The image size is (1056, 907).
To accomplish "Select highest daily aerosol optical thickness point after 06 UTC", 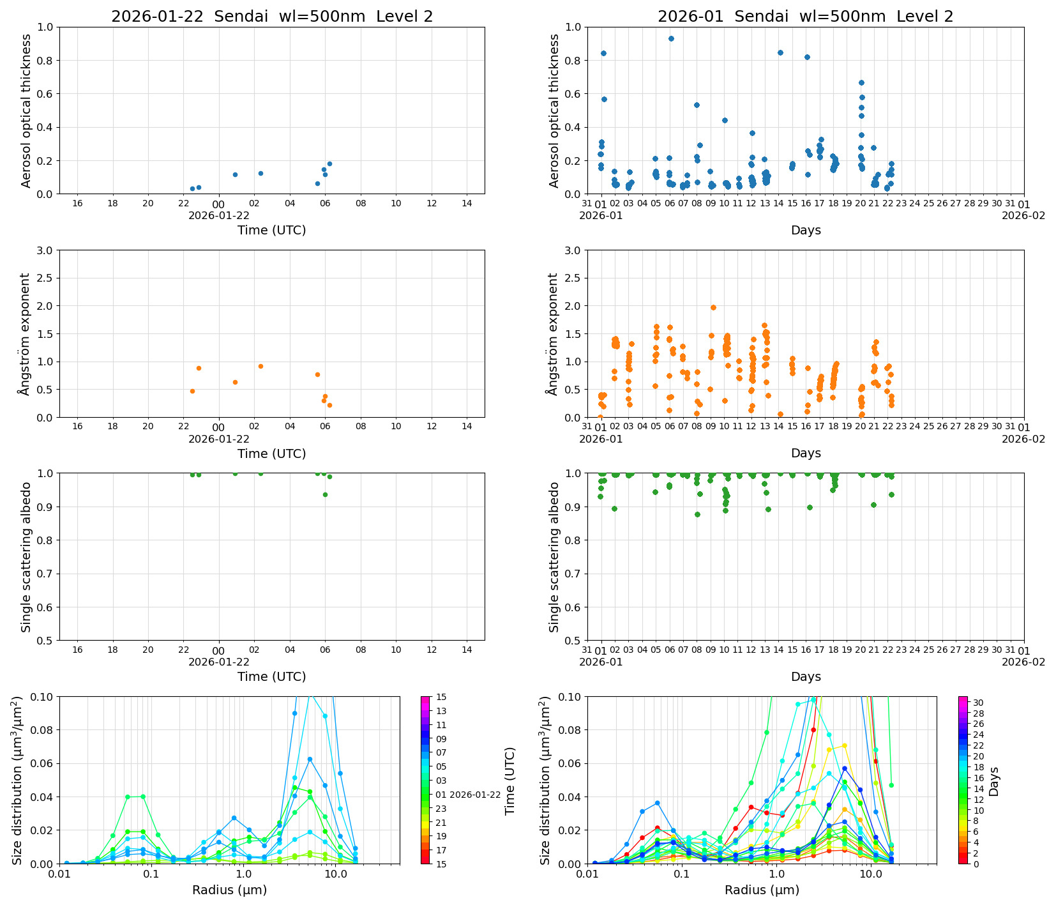I will point(329,164).
